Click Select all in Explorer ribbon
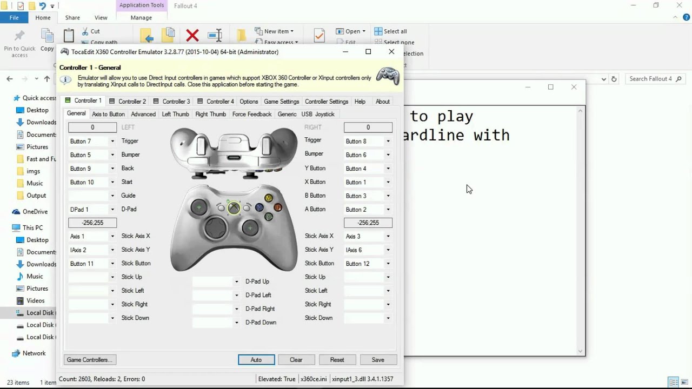The width and height of the screenshot is (692, 389). pos(391,31)
